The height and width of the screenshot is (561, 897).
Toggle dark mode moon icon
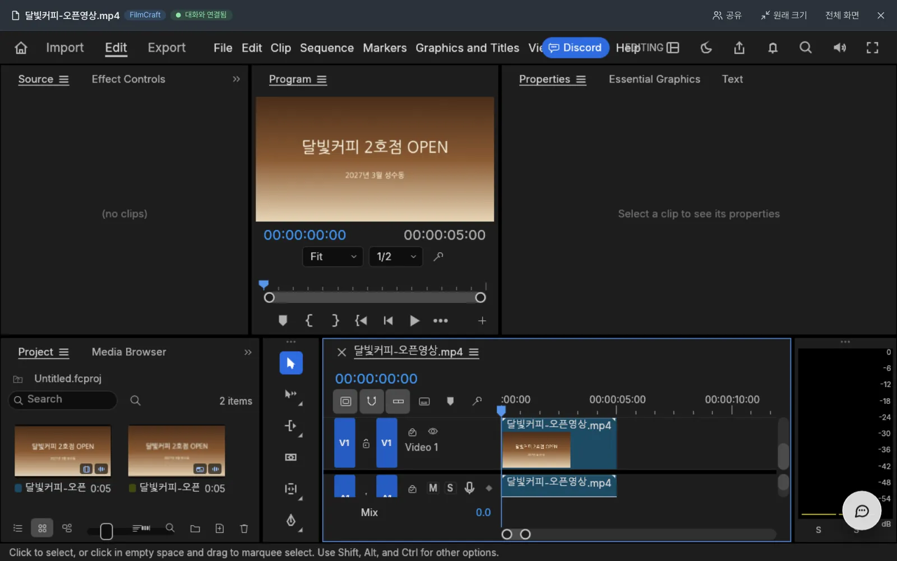706,48
